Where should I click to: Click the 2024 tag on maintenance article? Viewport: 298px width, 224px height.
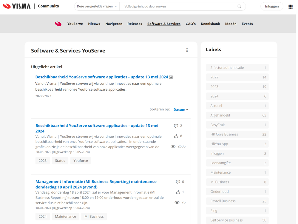(x=43, y=217)
